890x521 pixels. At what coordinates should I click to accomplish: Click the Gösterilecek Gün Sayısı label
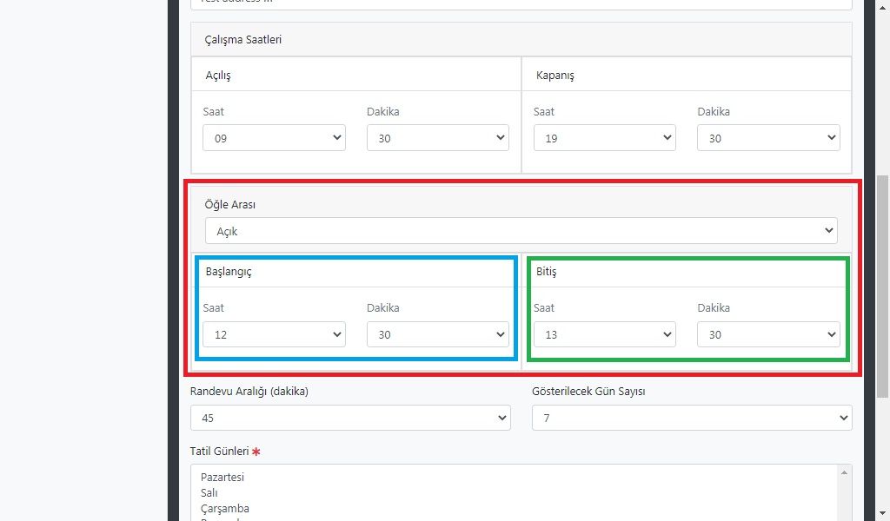[588, 391]
